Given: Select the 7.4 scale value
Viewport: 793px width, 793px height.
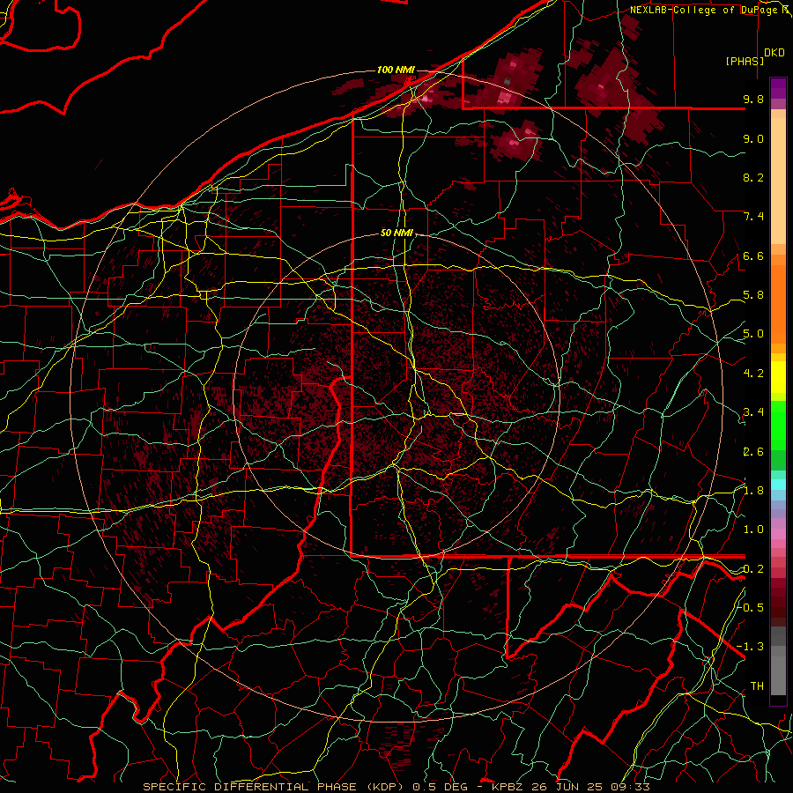Looking at the screenshot, I should click(x=753, y=217).
